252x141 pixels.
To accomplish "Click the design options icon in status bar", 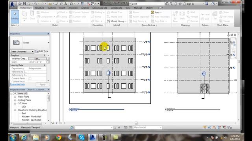I will [x=126, y=127].
